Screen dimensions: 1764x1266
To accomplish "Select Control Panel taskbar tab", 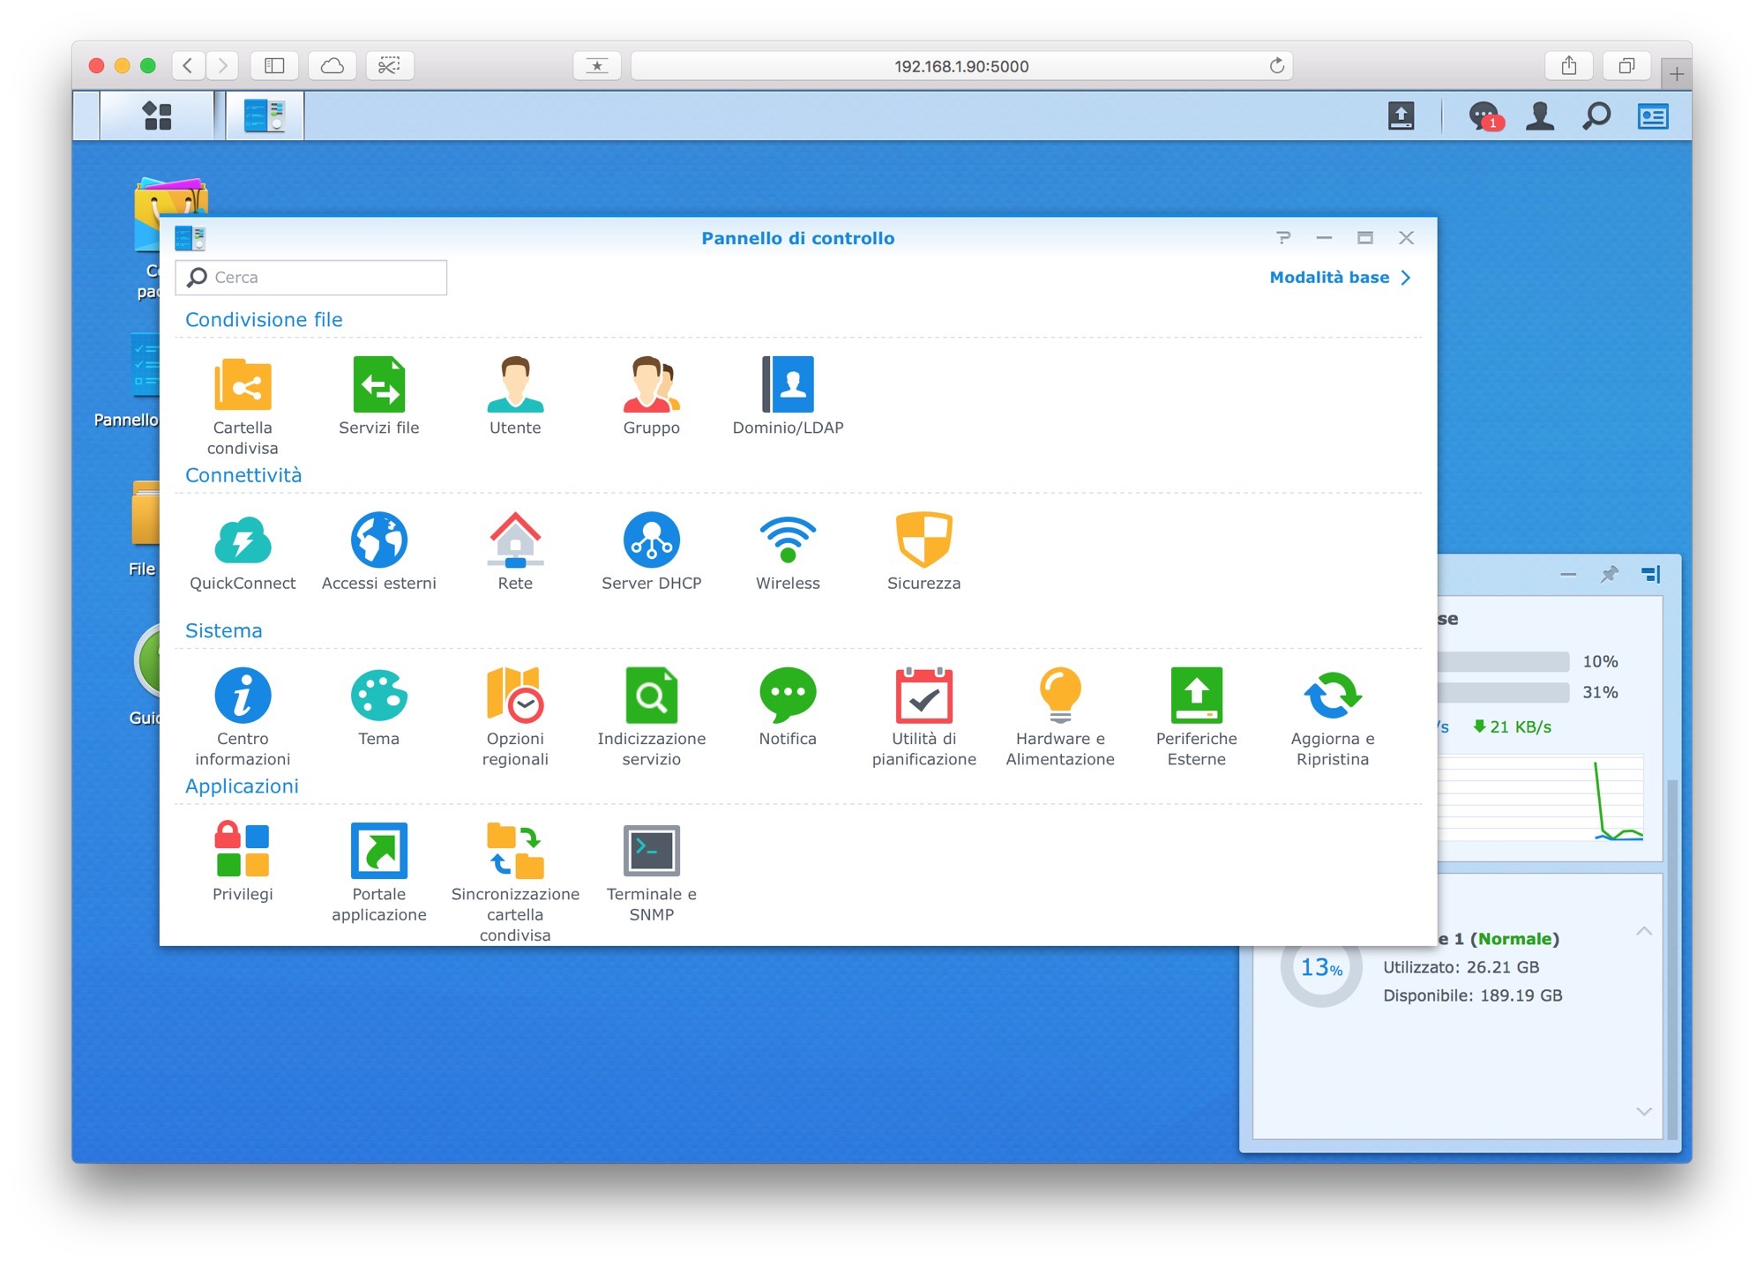I will click(x=265, y=115).
